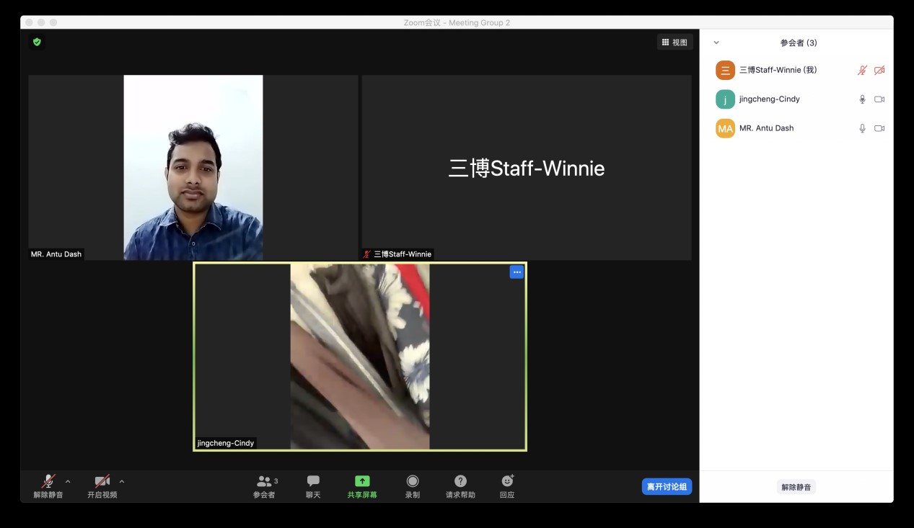Click MR. Antu Dash's camera icon in list

[x=879, y=128]
